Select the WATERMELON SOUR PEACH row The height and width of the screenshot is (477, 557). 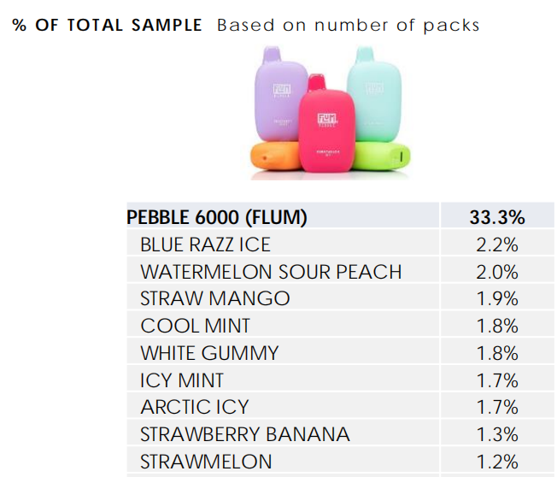(x=341, y=270)
